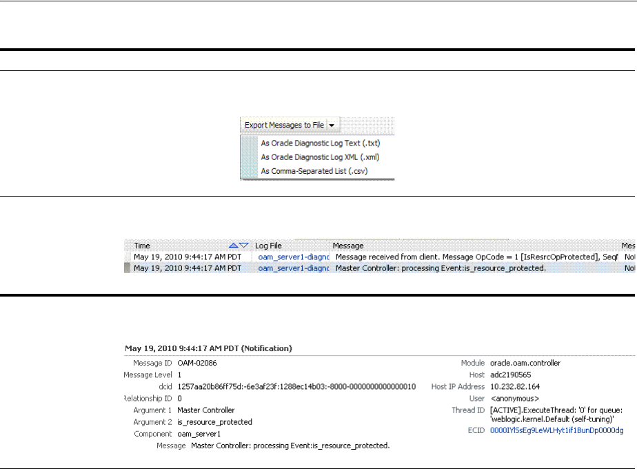The image size is (637, 469).
Task: Click Component value oam_server1
Action: point(199,434)
